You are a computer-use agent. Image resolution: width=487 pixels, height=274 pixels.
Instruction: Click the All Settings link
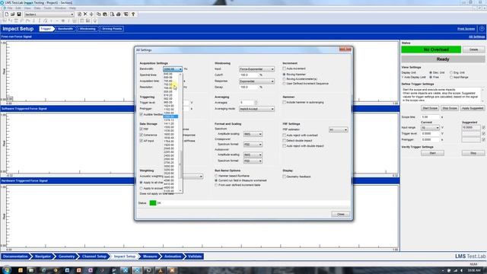[x=476, y=37]
